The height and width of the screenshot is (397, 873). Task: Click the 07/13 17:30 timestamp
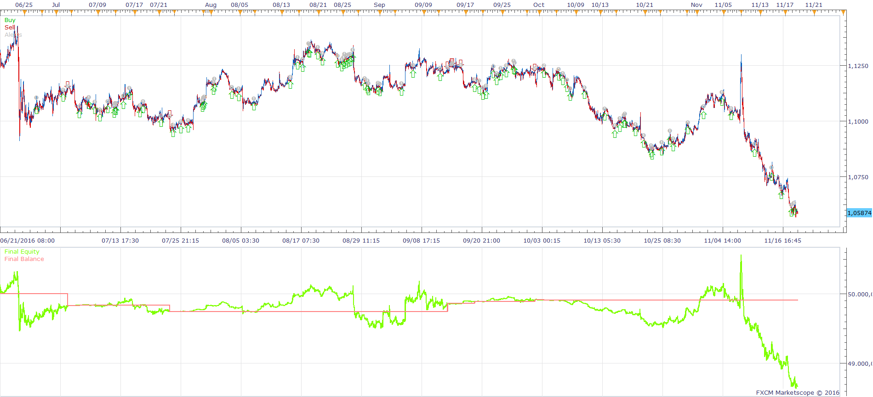point(120,241)
